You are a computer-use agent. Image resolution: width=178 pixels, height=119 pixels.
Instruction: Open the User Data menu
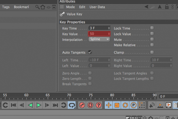click(x=97, y=7)
